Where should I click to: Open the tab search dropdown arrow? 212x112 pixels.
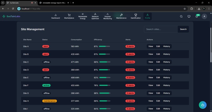[x=3, y=3]
